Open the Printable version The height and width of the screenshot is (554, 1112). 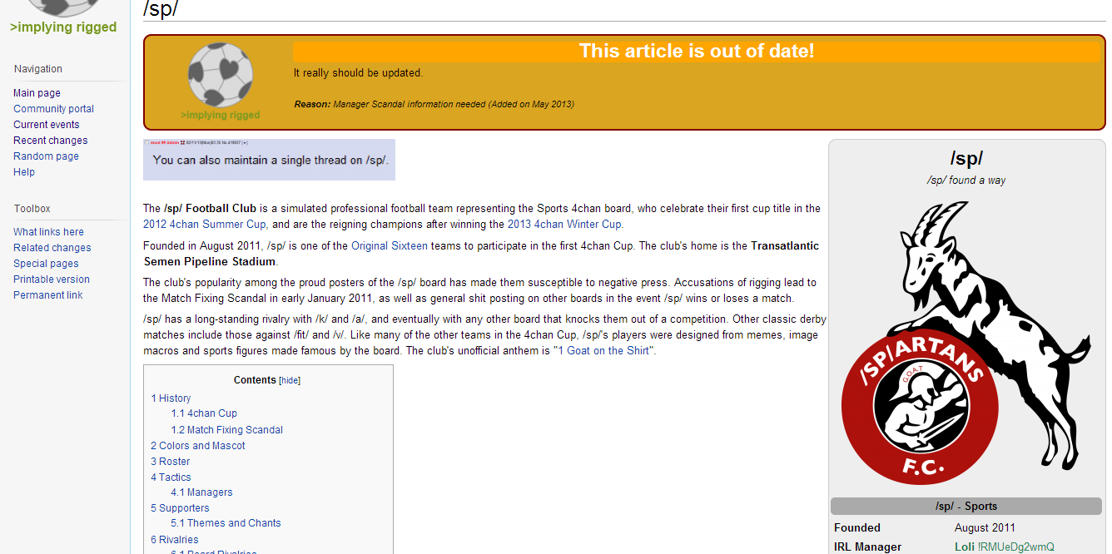[x=52, y=279]
